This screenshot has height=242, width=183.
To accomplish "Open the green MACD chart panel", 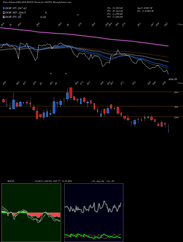I will [31, 213].
